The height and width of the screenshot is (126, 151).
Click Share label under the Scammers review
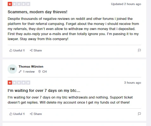pyautogui.click(x=38, y=51)
